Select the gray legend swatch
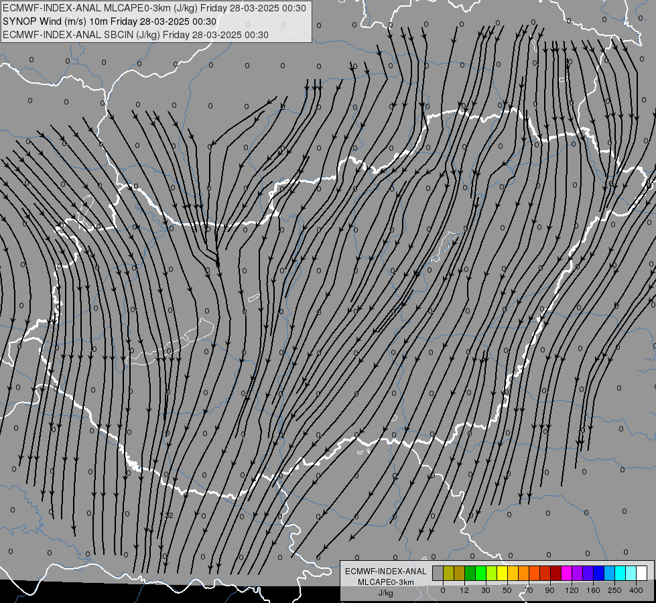 tap(438, 573)
